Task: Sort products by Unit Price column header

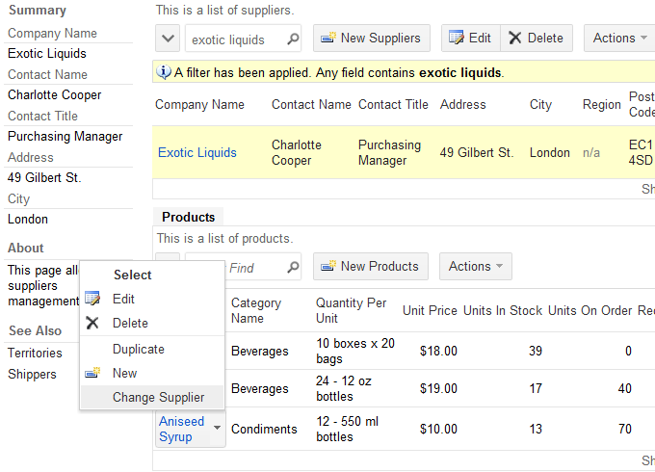Action: [x=430, y=310]
